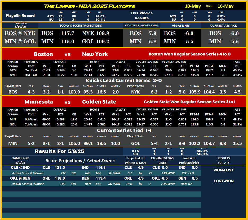248x220 pixels.
Task: Select Golden State's ATS percentage "51.9%"
Action: click(237, 124)
